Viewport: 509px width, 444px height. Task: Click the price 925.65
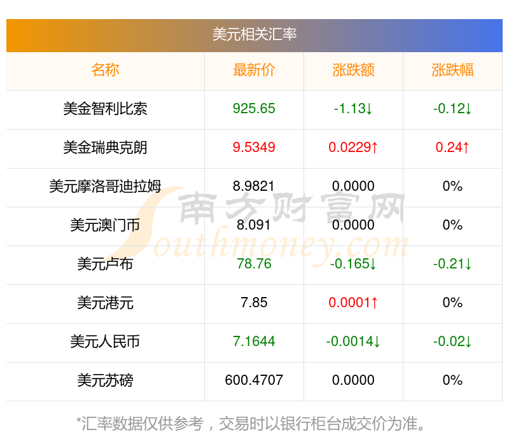[x=254, y=108]
